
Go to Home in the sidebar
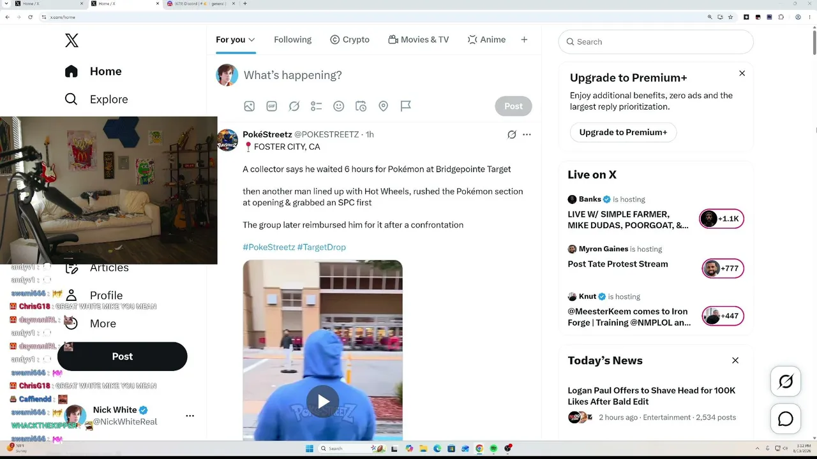[93, 71]
